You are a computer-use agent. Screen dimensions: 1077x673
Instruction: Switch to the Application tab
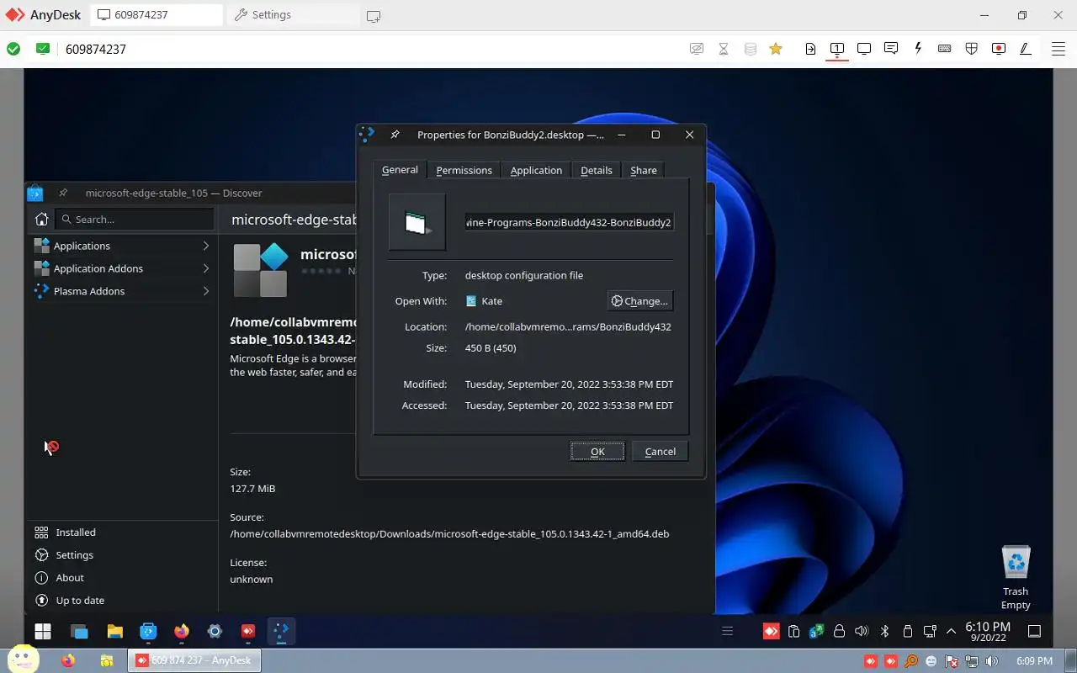(536, 170)
